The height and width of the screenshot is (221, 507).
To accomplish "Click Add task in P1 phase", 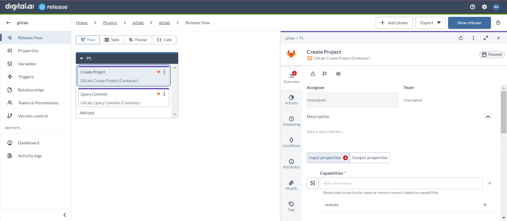I will coord(87,113).
